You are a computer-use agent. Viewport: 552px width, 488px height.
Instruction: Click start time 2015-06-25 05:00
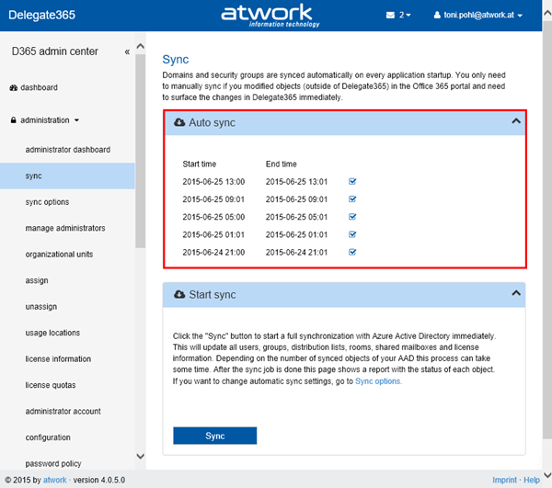213,217
